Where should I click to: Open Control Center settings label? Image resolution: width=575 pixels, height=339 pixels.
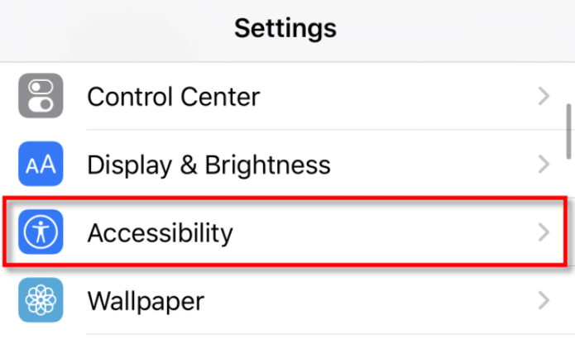coord(174,97)
